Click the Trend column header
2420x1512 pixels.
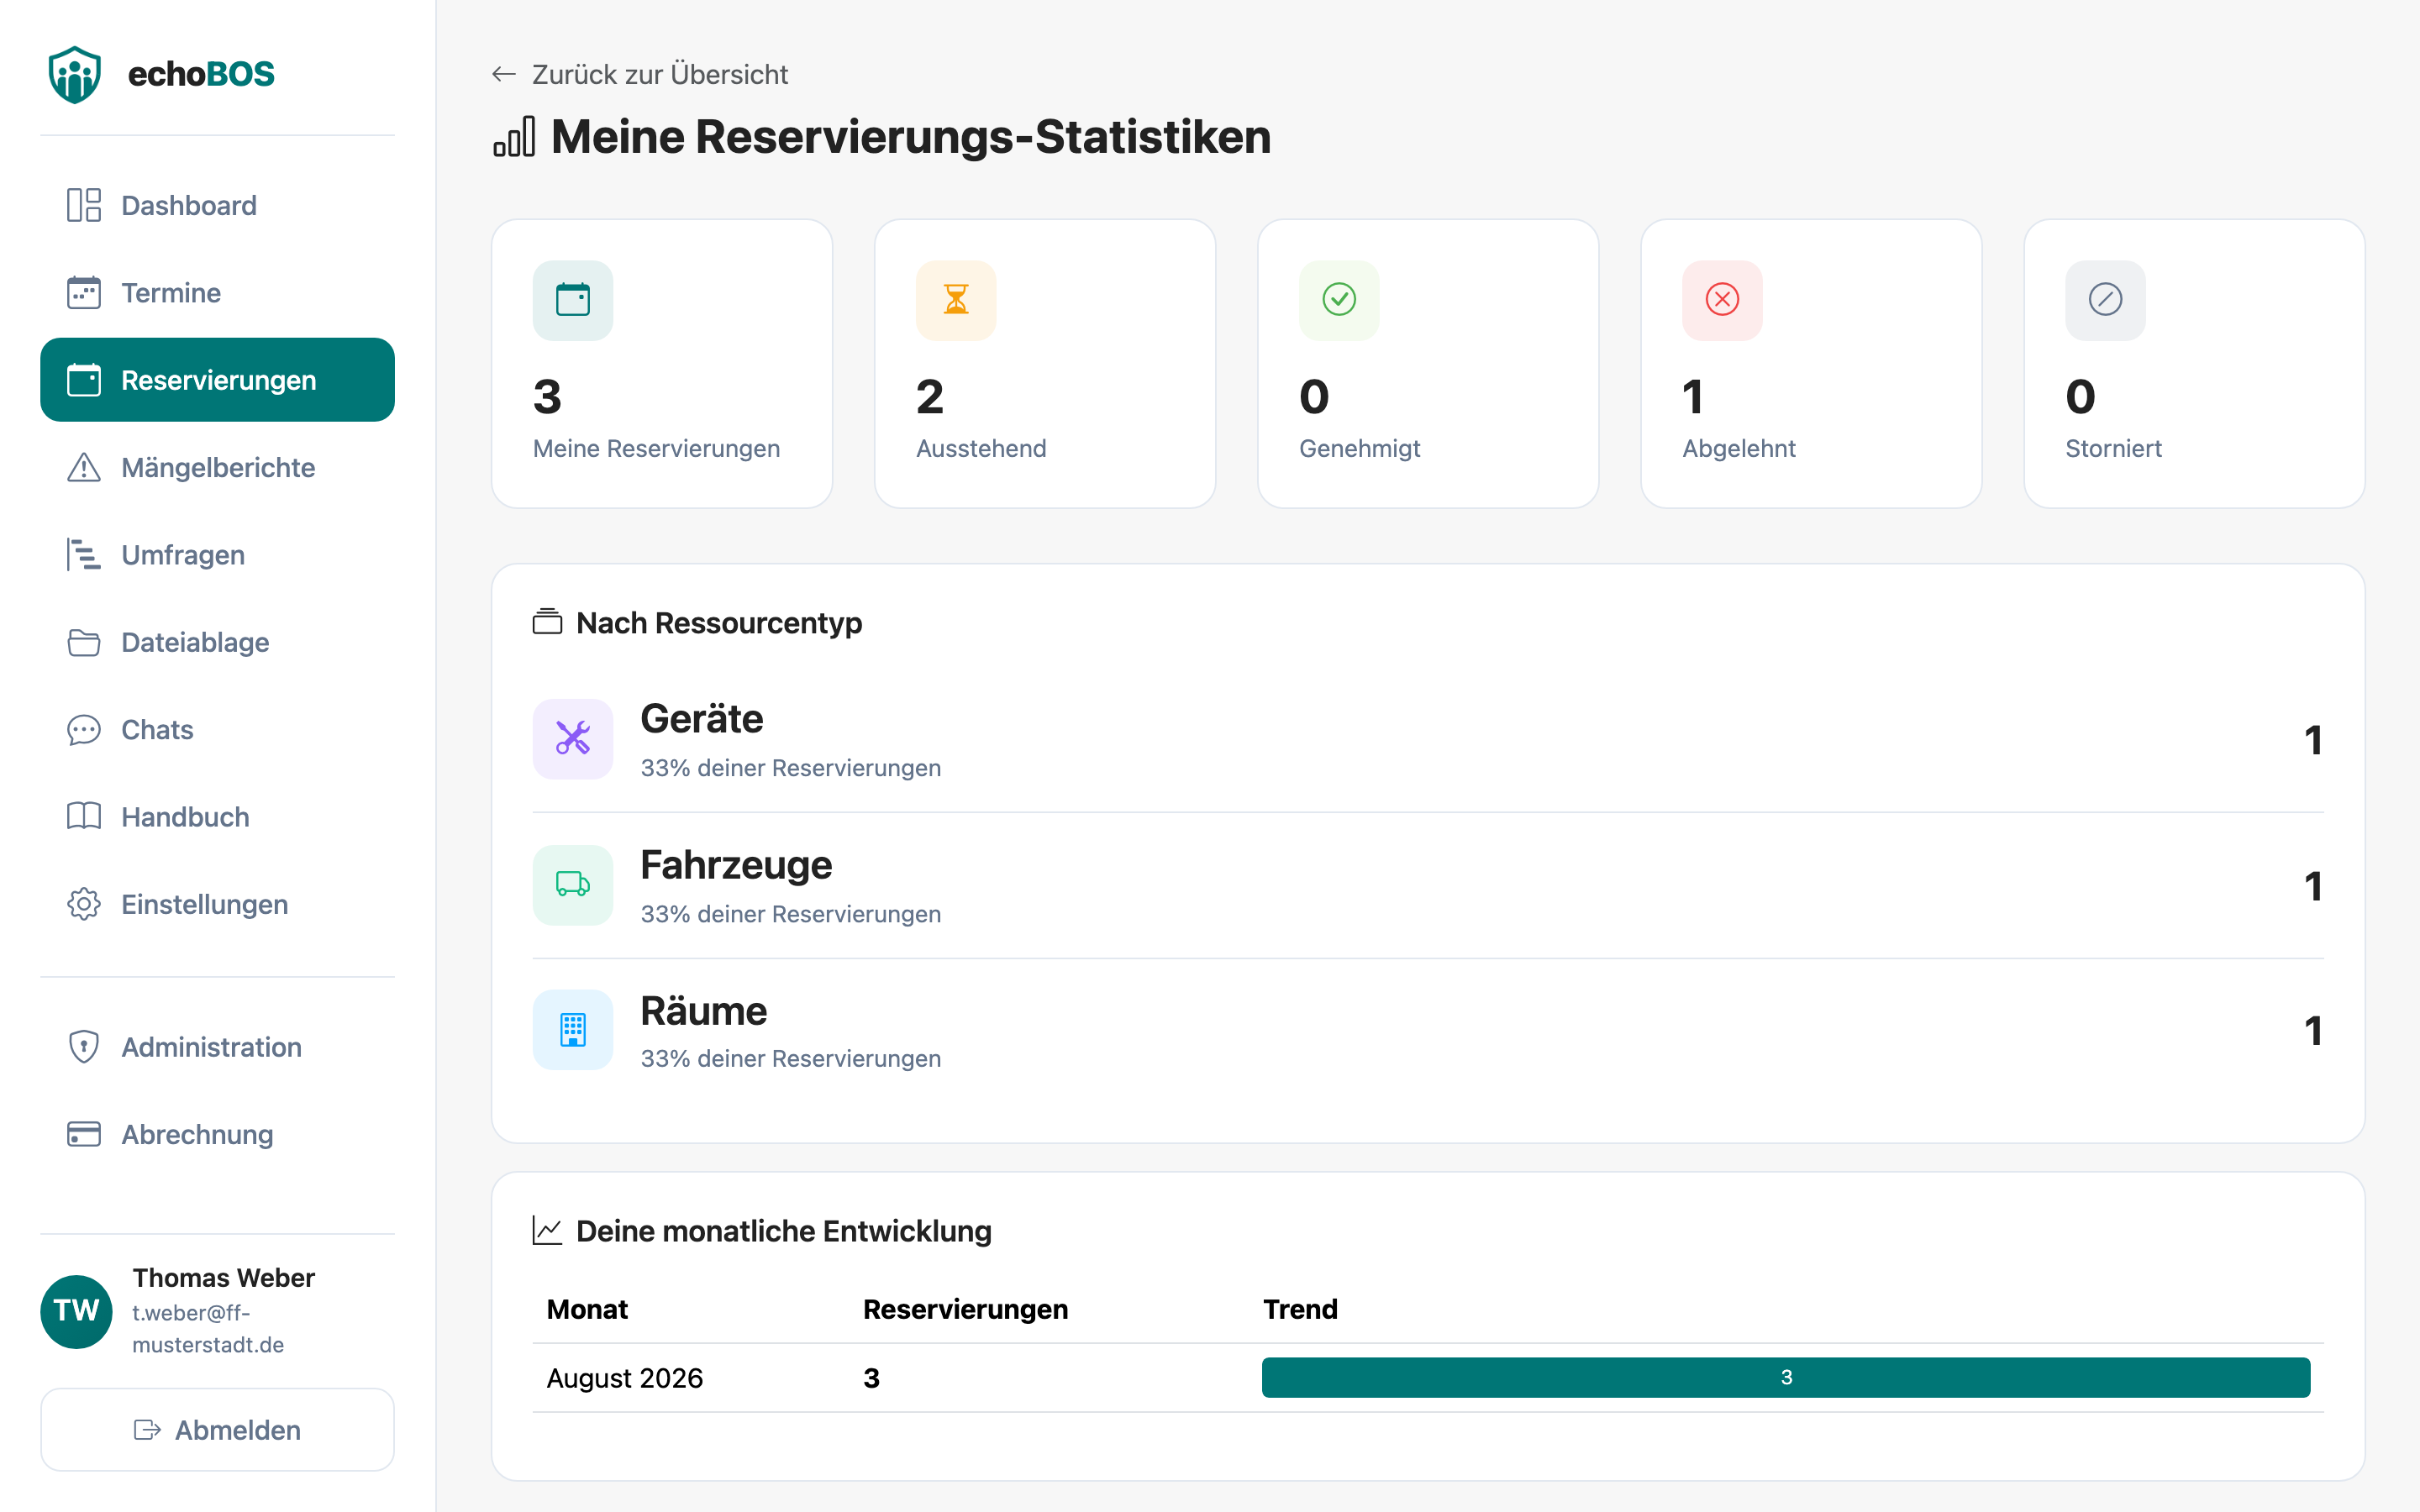point(1300,1309)
